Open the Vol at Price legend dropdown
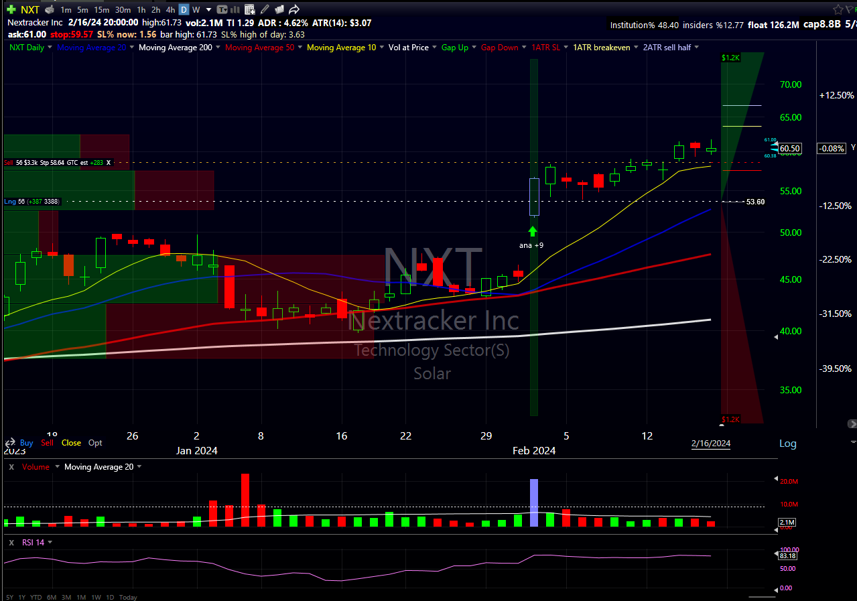857x601 pixels. [412, 48]
